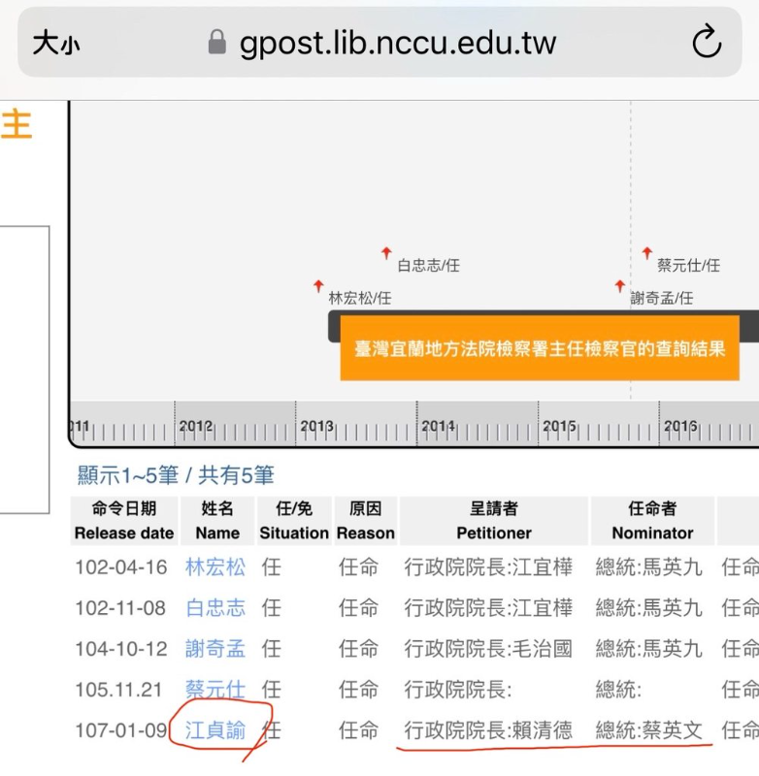Click 行政院院長:賴清德 petitioner cell
759x776 pixels.
[488, 730]
